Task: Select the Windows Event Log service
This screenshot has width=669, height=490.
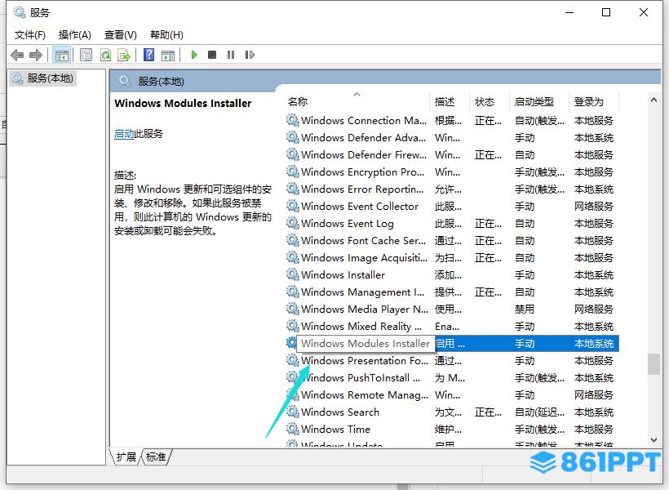Action: coord(451,224)
